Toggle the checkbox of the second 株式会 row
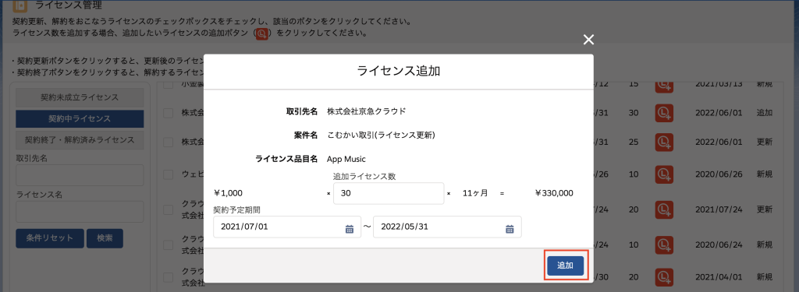The height and width of the screenshot is (292, 799). pyautogui.click(x=169, y=142)
